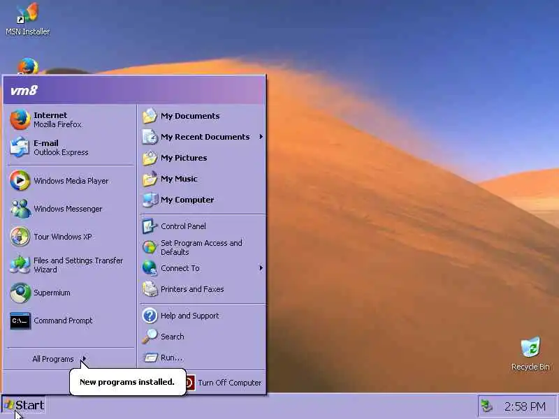This screenshot has height=419, width=559.
Task: Open the Mozilla Firefox icon in Start menu
Action: coord(20,119)
